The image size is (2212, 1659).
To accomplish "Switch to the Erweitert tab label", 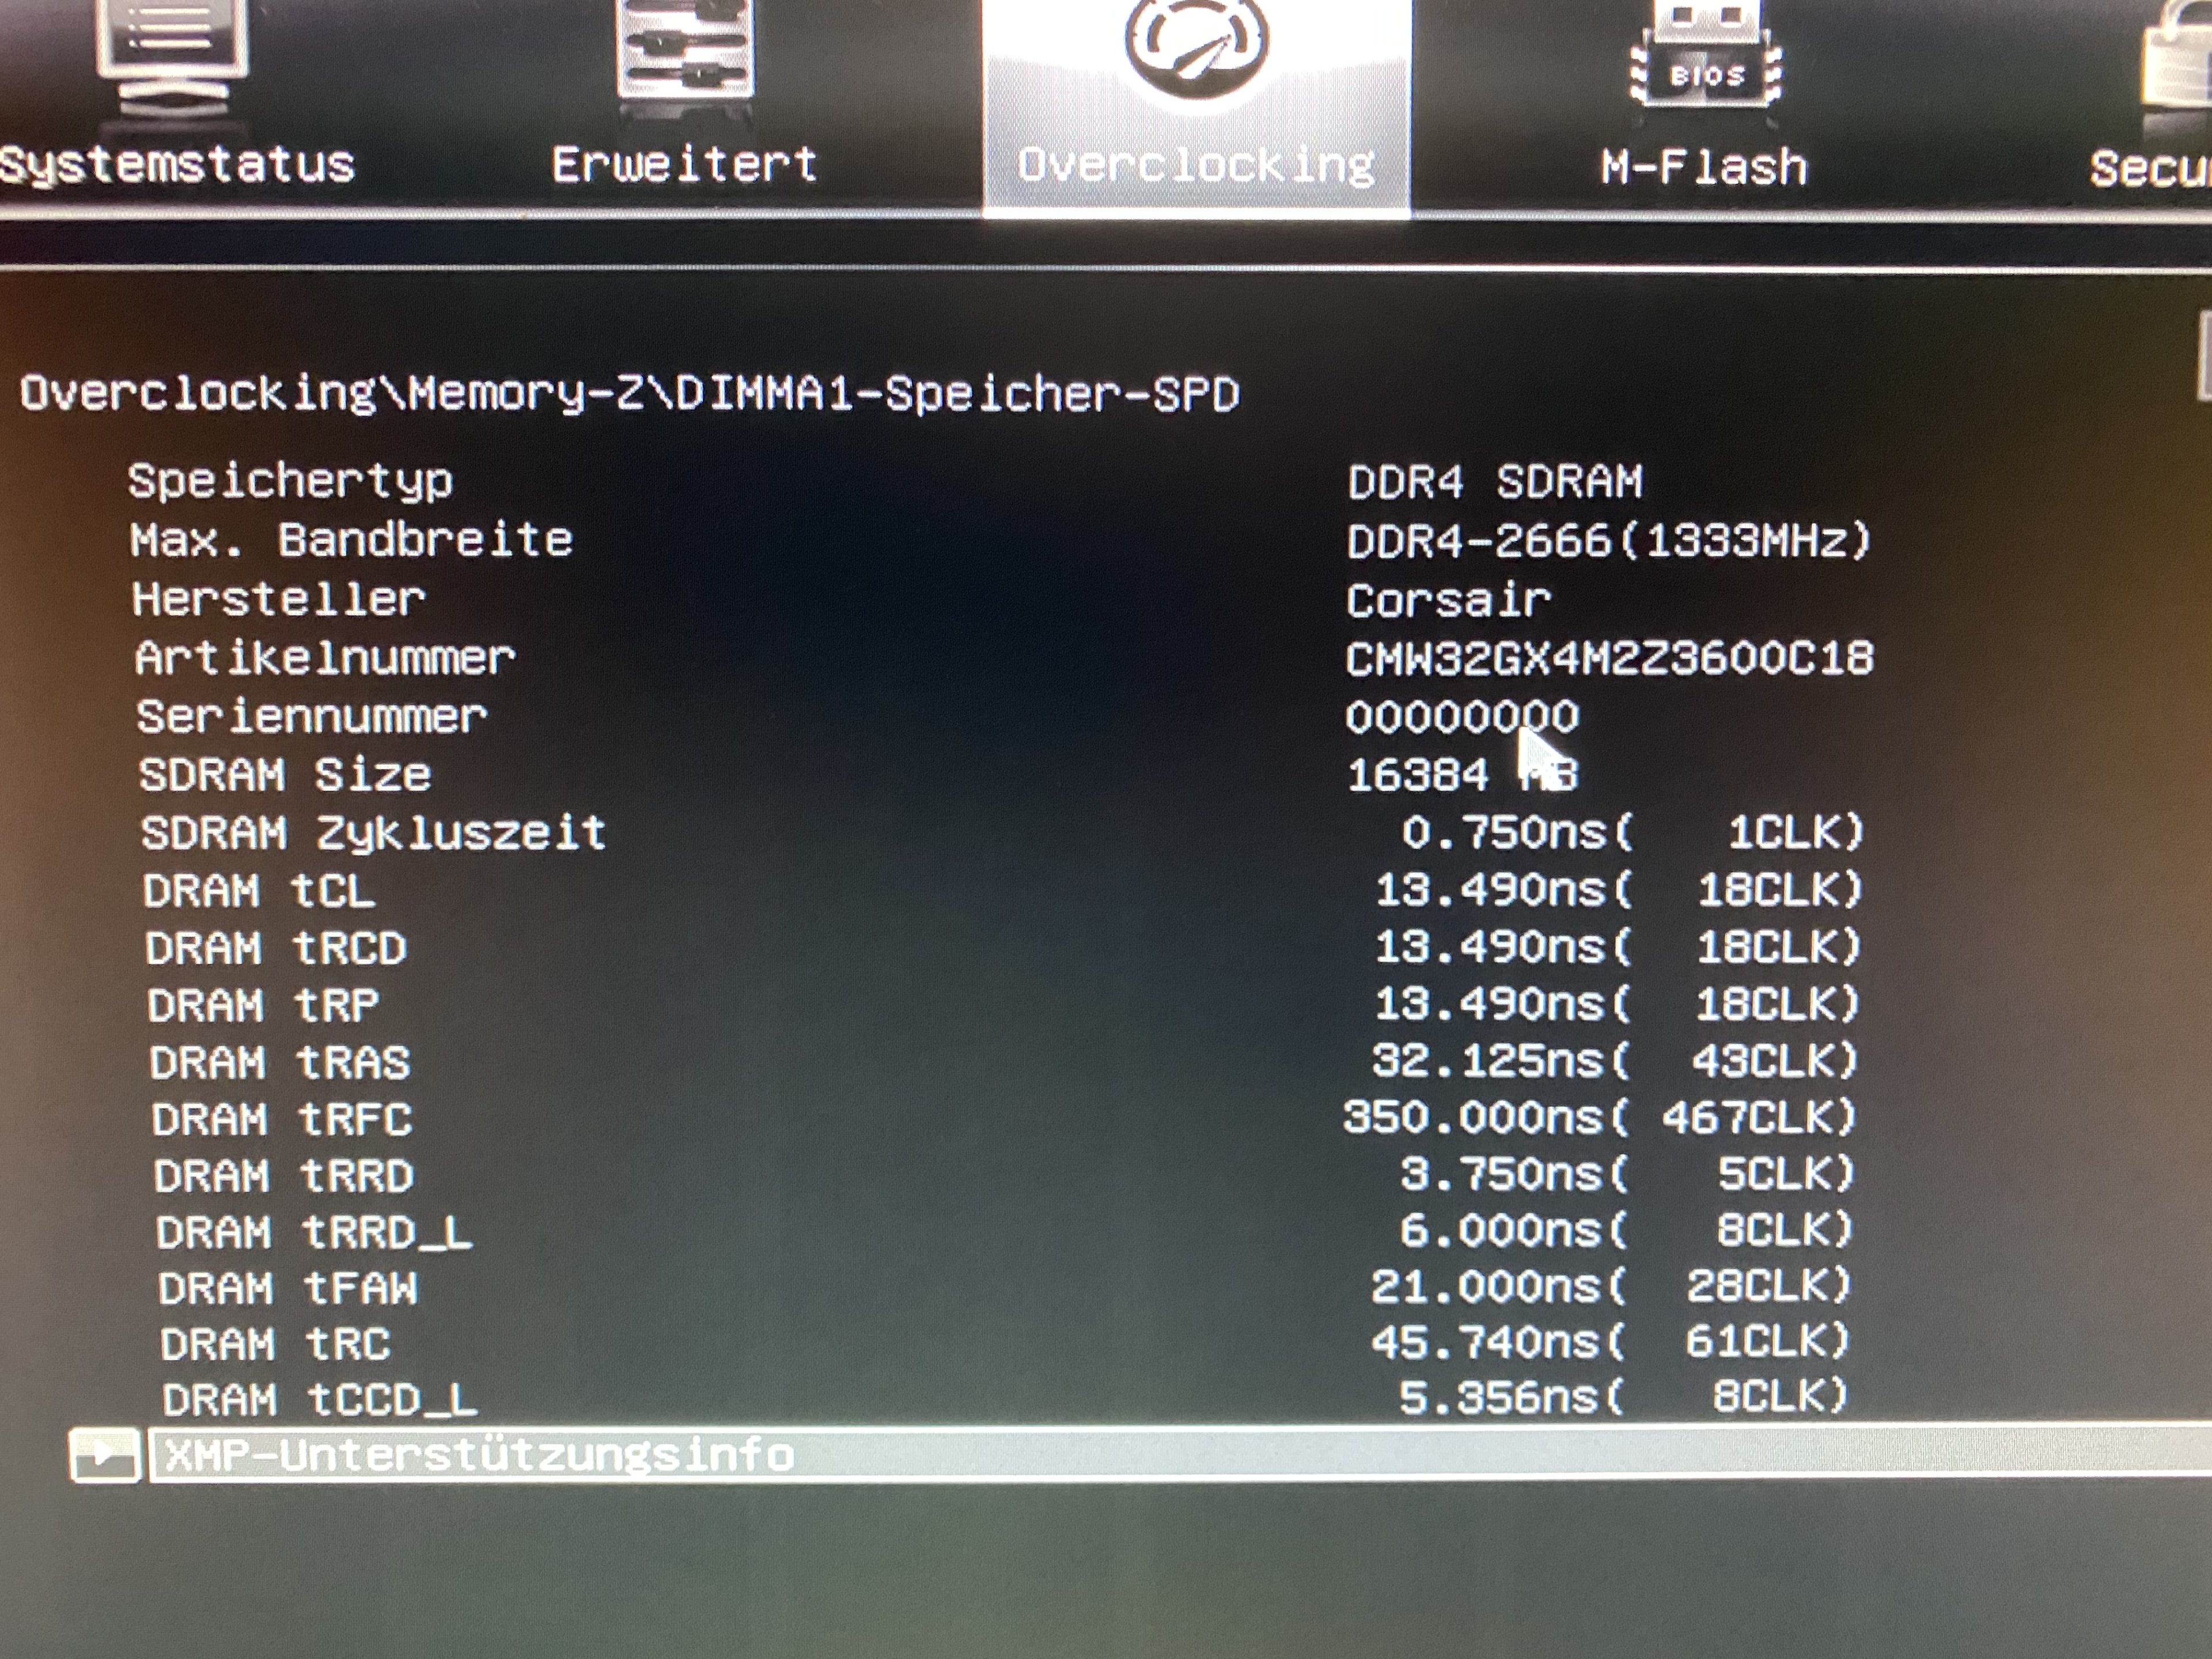I will pos(685,165).
